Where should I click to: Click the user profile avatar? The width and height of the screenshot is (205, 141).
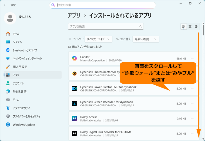(x=10, y=18)
